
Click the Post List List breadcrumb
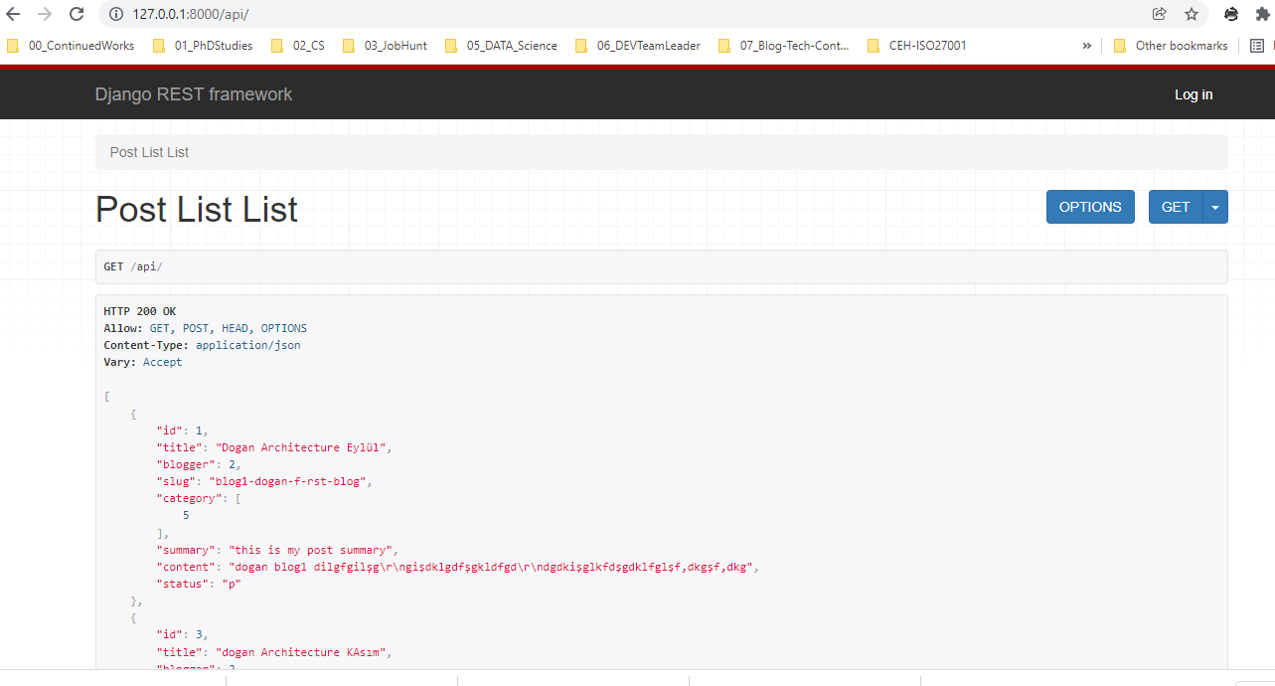[x=149, y=152]
